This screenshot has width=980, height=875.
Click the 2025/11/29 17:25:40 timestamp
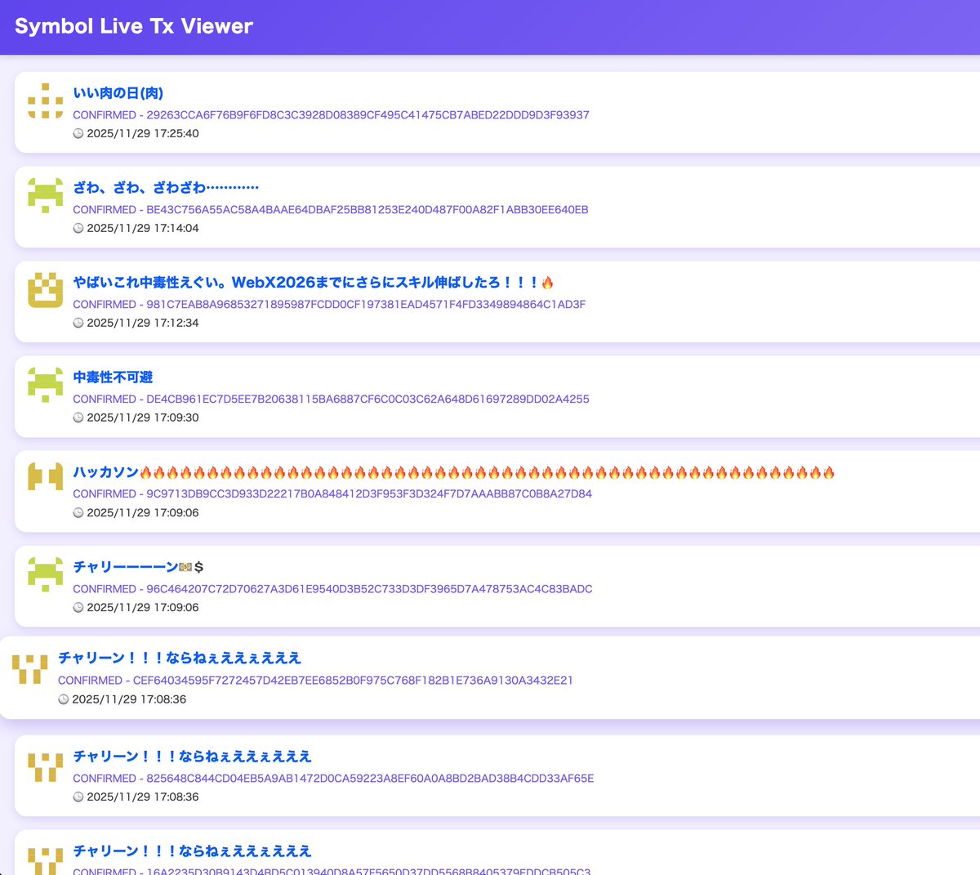coord(143,133)
